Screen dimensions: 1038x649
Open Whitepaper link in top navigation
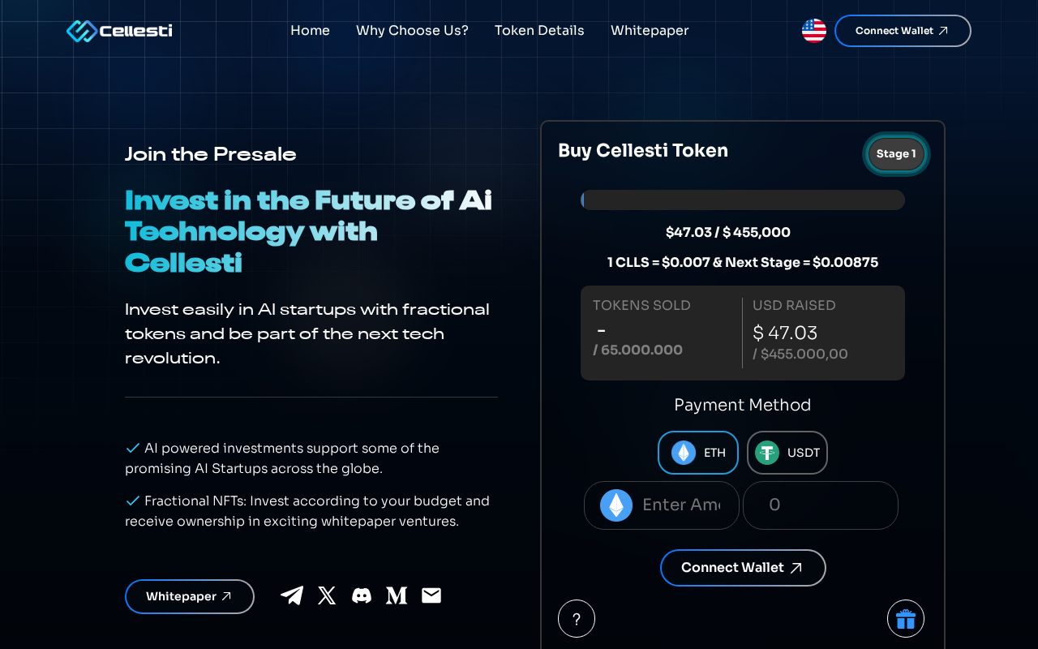coord(650,31)
